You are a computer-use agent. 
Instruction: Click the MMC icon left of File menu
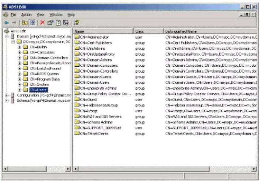(6, 15)
